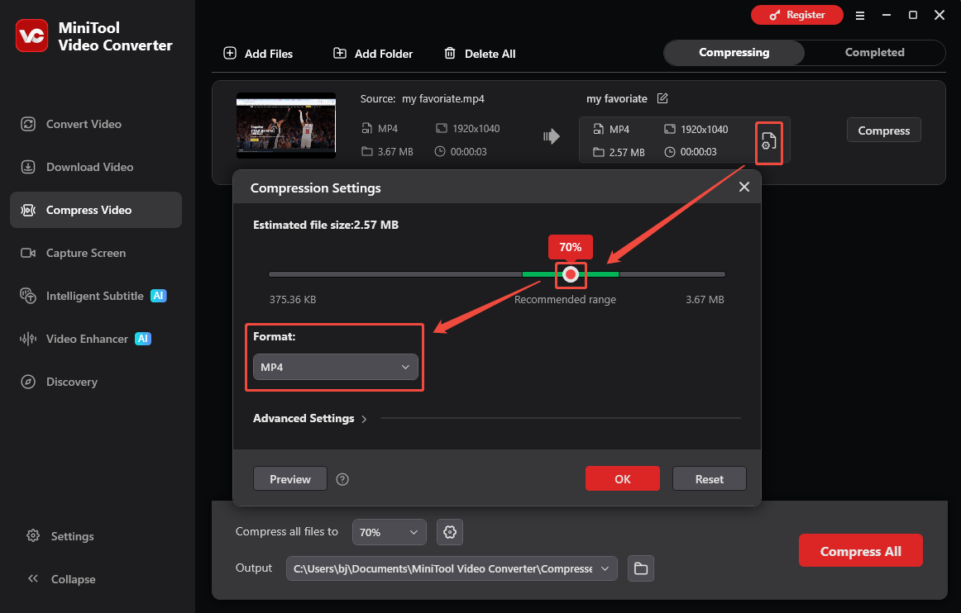Viewport: 961px width, 613px height.
Task: Open the hamburger menu in title bar
Action: [x=860, y=16]
